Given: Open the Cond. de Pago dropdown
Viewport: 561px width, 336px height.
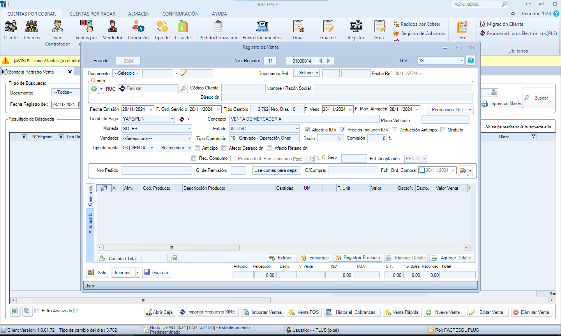Looking at the screenshot, I should click(172, 119).
